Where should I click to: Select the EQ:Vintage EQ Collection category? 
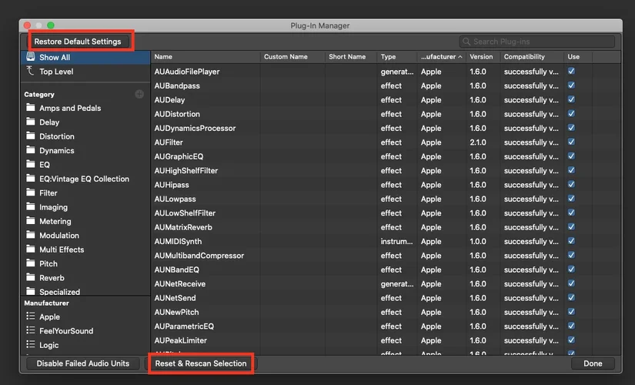(84, 179)
